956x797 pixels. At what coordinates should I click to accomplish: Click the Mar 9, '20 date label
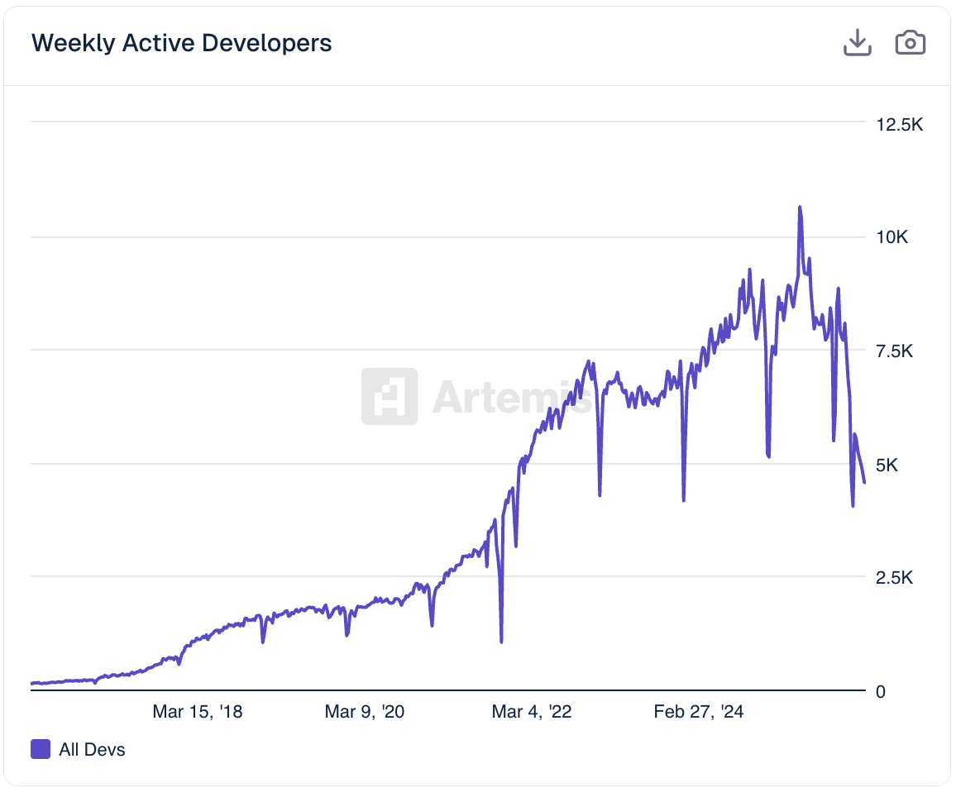click(x=365, y=712)
